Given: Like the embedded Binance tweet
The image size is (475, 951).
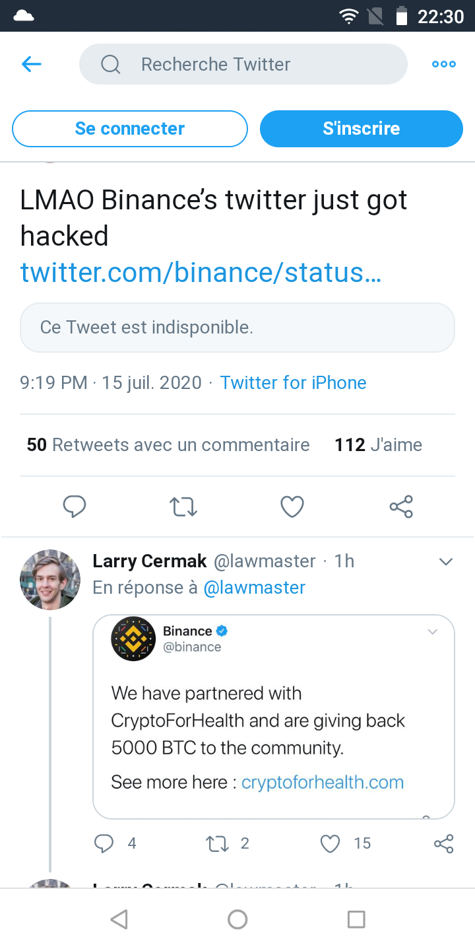Looking at the screenshot, I should pos(329,843).
